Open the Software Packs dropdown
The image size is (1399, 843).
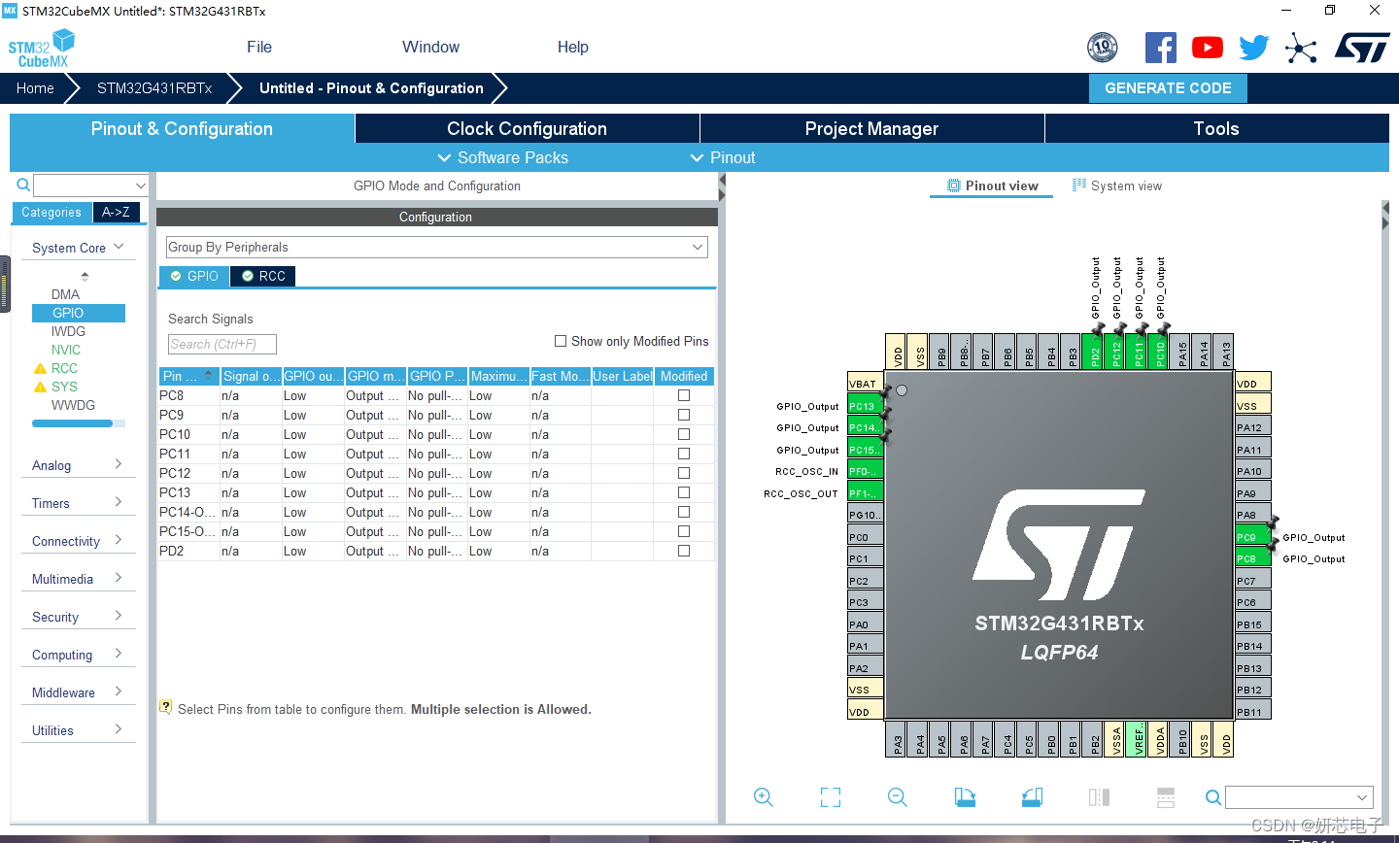tap(502, 157)
